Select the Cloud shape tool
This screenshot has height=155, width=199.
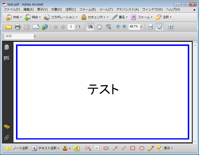(106, 148)
